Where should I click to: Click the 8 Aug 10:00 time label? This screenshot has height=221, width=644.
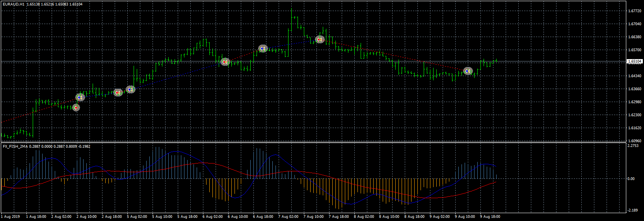389,217
